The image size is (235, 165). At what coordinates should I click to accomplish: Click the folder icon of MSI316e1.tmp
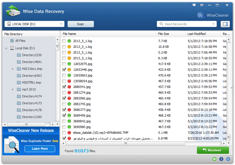(x=19, y=69)
